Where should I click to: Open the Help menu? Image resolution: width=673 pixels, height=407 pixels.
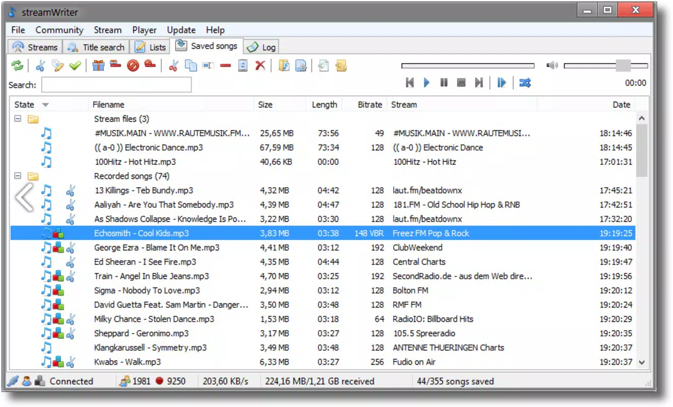[215, 30]
